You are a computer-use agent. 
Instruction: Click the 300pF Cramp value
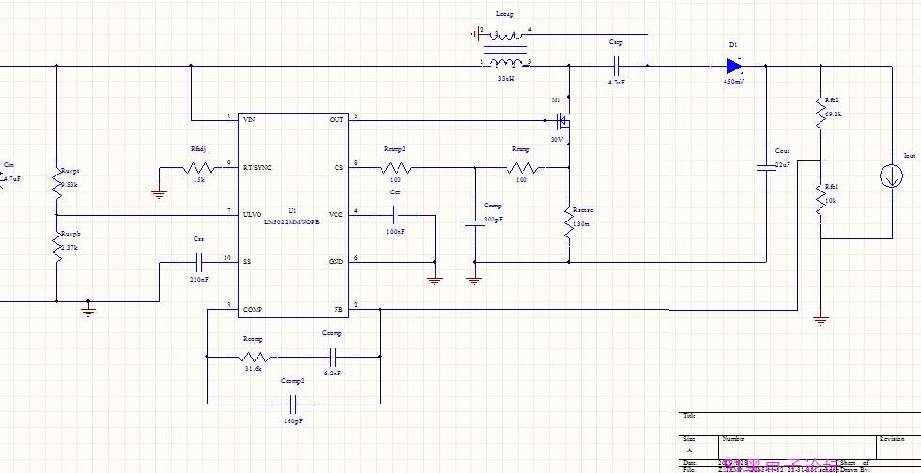click(492, 220)
